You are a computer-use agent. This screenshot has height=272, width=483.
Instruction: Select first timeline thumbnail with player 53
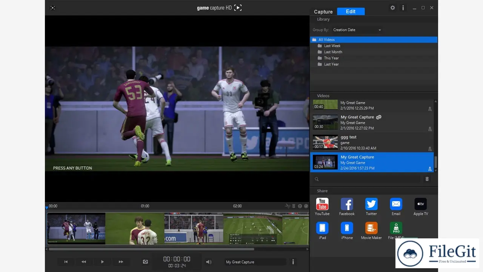76,228
